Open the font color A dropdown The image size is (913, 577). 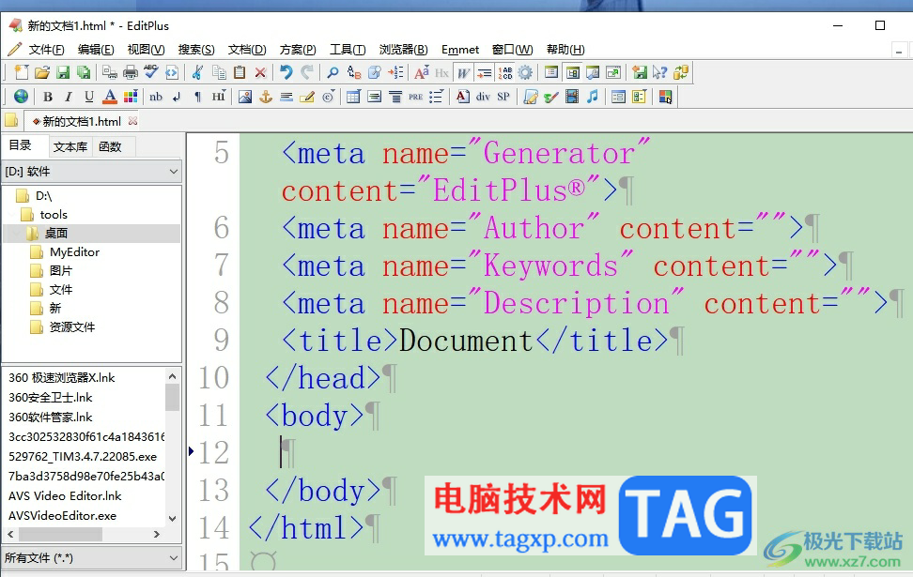tap(110, 97)
